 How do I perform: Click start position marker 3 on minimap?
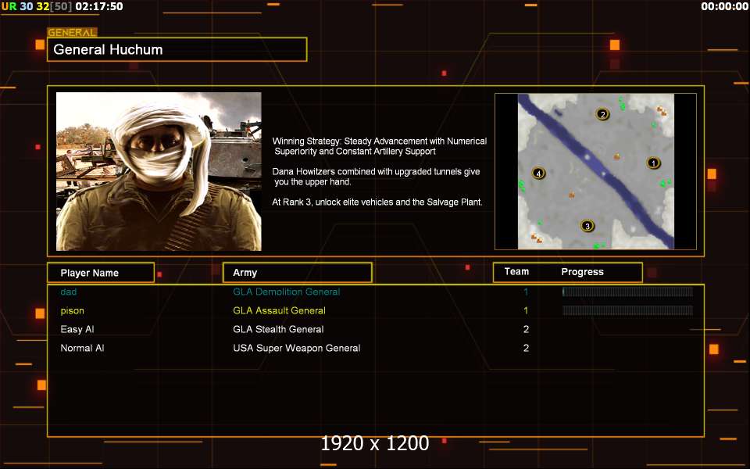click(x=587, y=226)
